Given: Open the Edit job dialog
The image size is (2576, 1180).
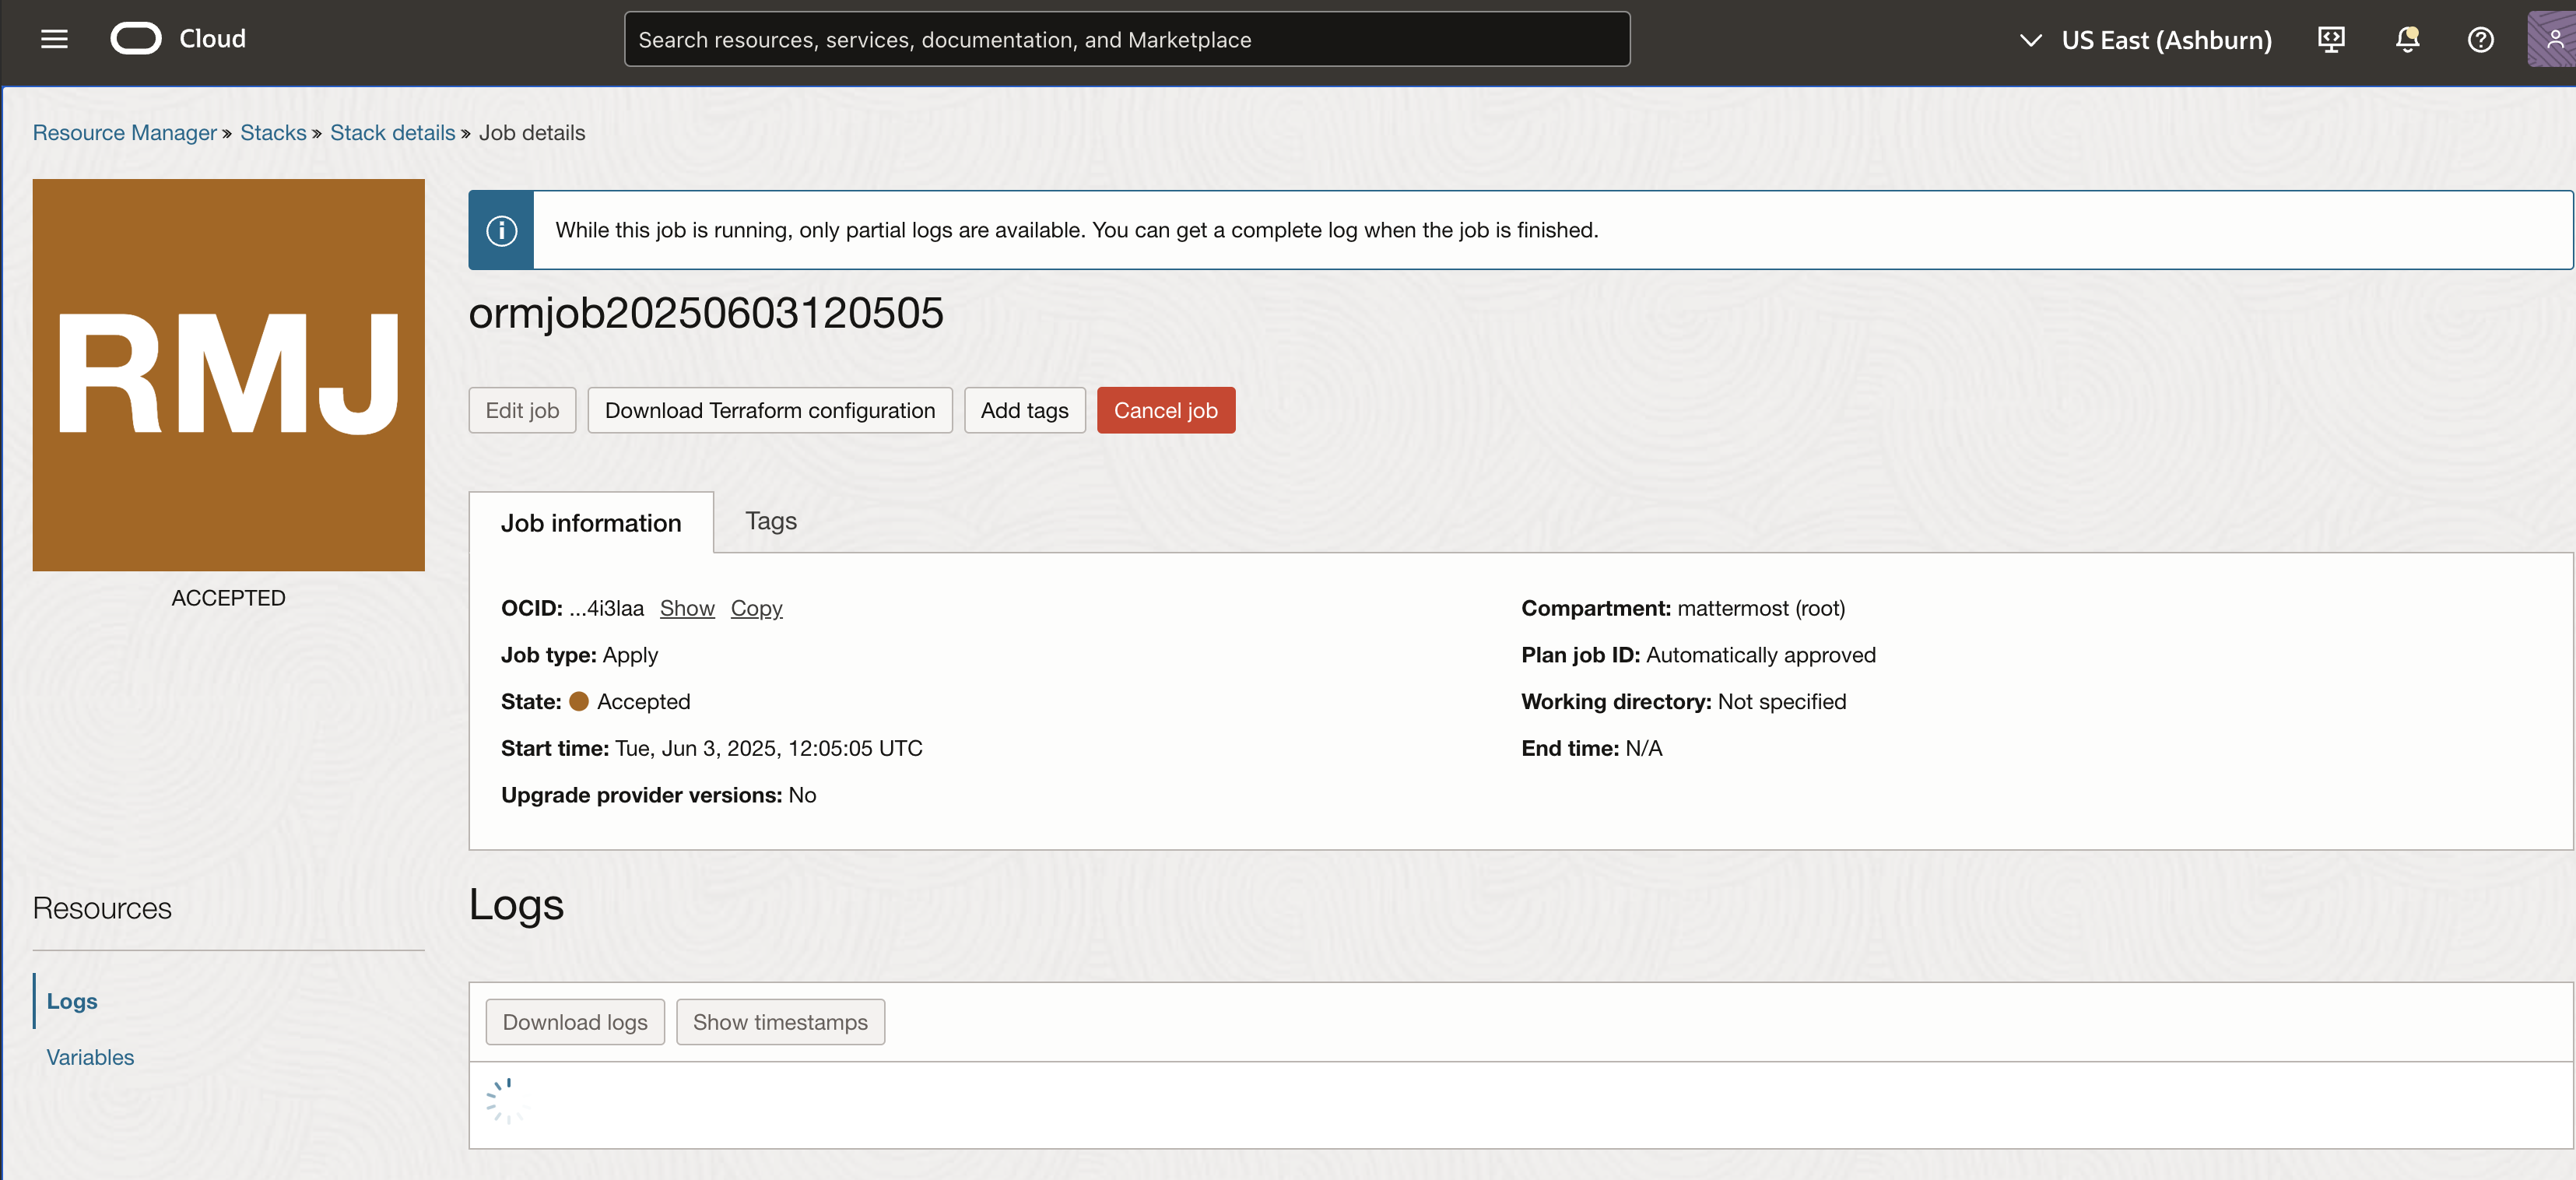Looking at the screenshot, I should [x=522, y=410].
